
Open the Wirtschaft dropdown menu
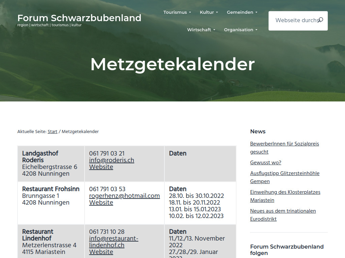[x=201, y=30]
